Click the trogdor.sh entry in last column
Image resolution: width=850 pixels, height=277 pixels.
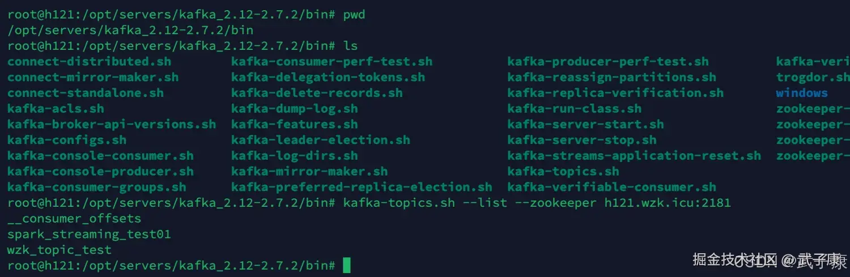(812, 77)
